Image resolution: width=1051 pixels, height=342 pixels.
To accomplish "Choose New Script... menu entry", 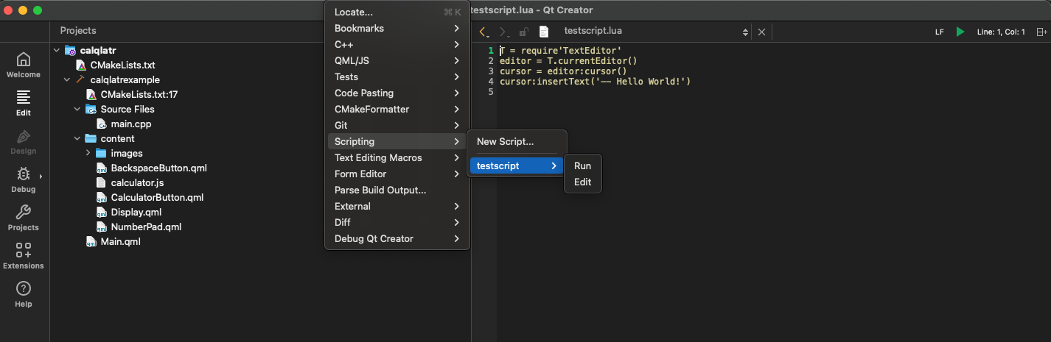I will pyautogui.click(x=505, y=141).
